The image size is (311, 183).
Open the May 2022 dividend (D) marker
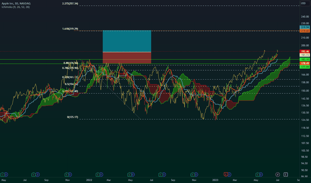133,174
